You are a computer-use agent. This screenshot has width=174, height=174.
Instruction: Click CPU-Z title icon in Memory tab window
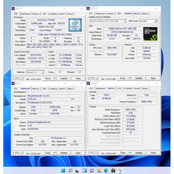coord(88,83)
